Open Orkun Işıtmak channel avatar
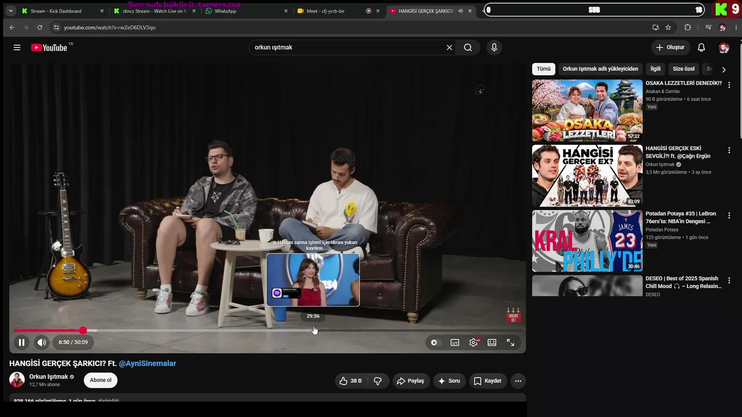 coord(17,380)
